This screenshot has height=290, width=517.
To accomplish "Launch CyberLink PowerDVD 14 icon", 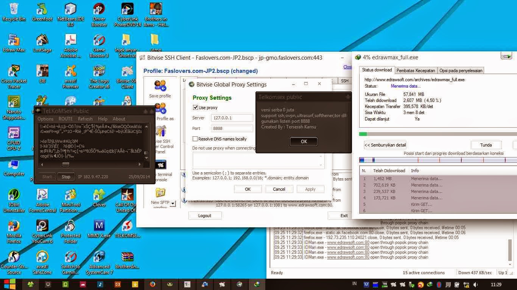I will coord(128,14).
